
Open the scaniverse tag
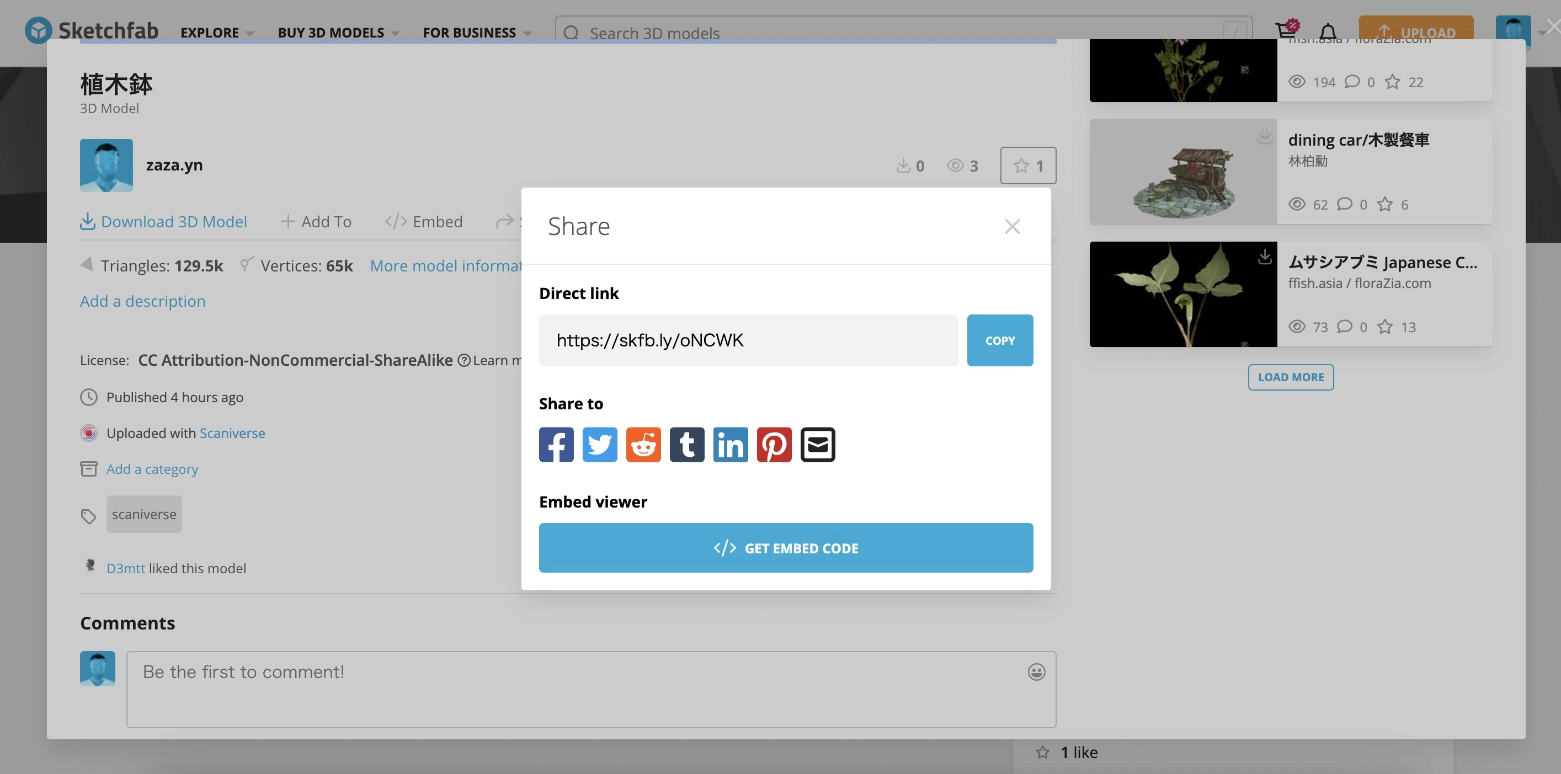coord(144,514)
